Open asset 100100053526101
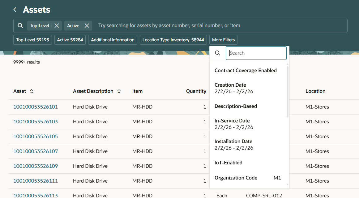 (x=36, y=107)
